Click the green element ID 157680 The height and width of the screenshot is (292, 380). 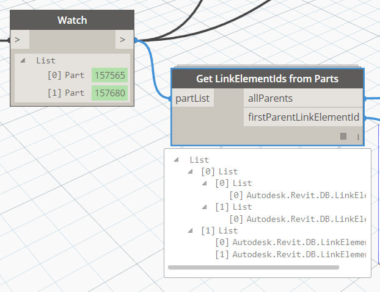[x=110, y=93]
